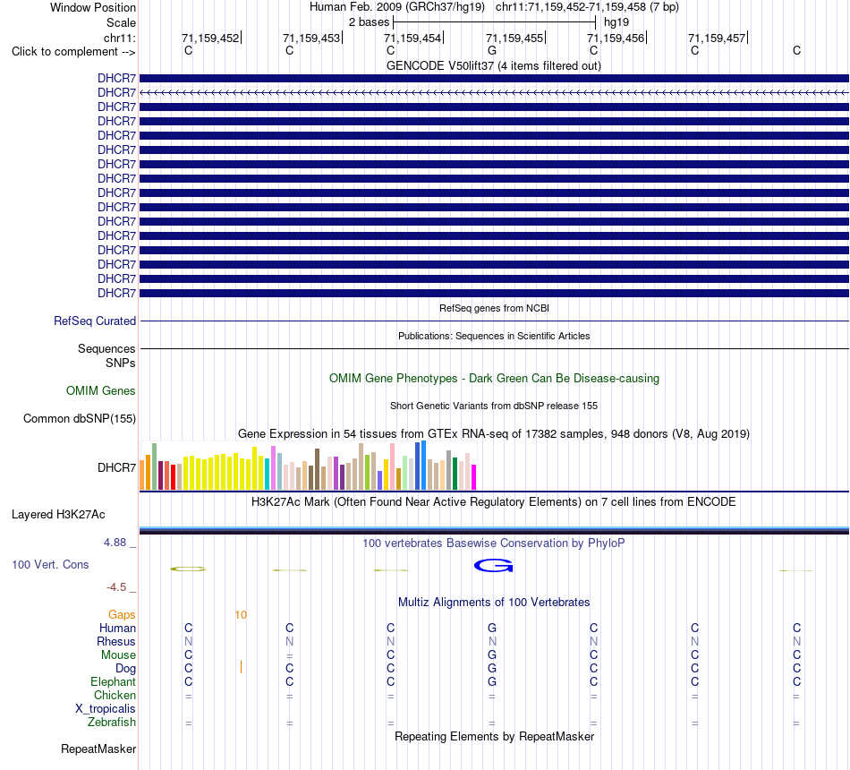Click 'OMIM Gene Phenotypes' green track title
The image size is (850, 770).
[494, 378]
